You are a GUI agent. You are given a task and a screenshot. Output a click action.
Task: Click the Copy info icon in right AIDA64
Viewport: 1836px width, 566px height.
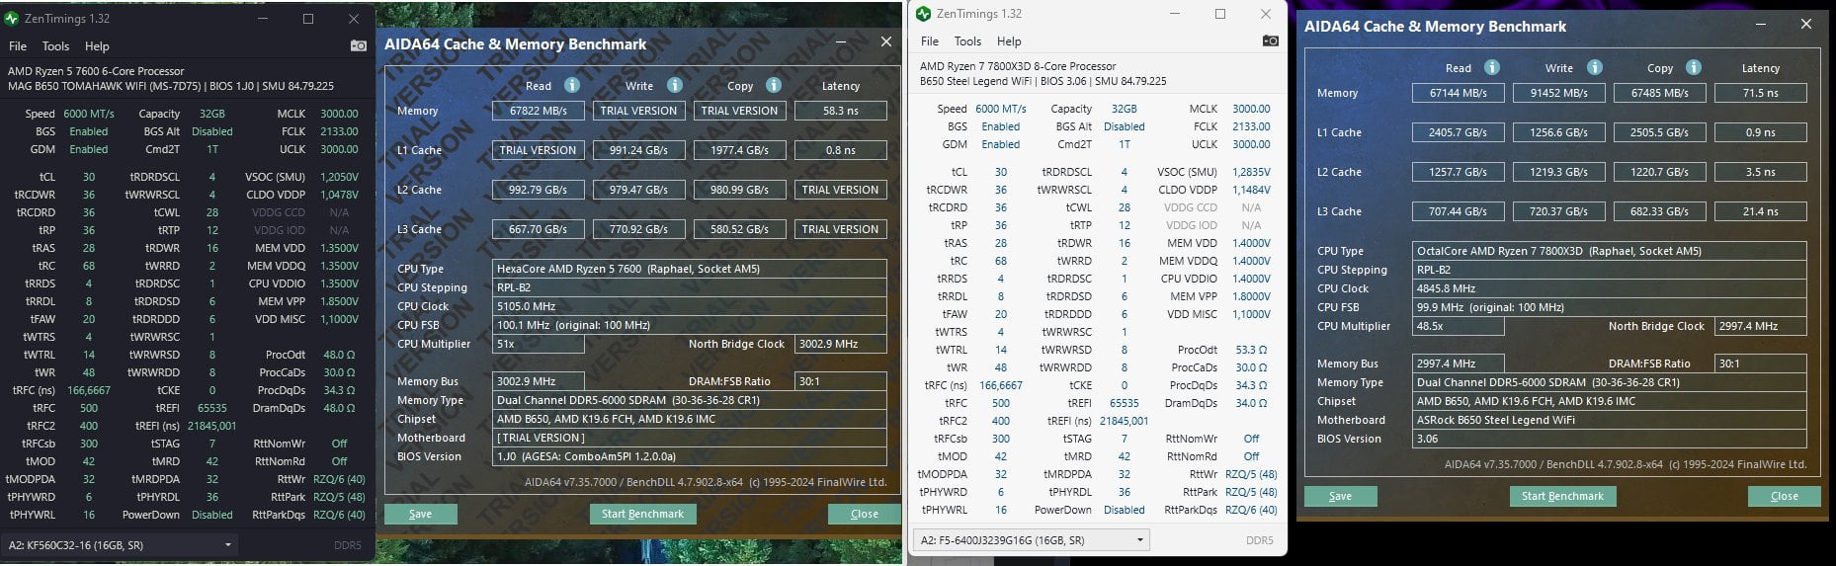coord(1694,67)
